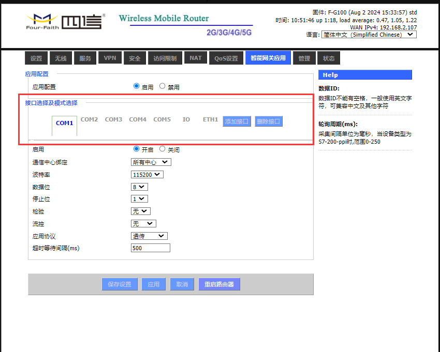Open the 流控 dropdown
440x352 pixels.
click(x=143, y=223)
